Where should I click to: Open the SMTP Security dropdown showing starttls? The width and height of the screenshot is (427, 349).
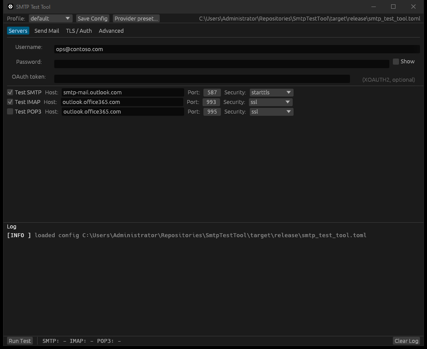[x=272, y=93]
